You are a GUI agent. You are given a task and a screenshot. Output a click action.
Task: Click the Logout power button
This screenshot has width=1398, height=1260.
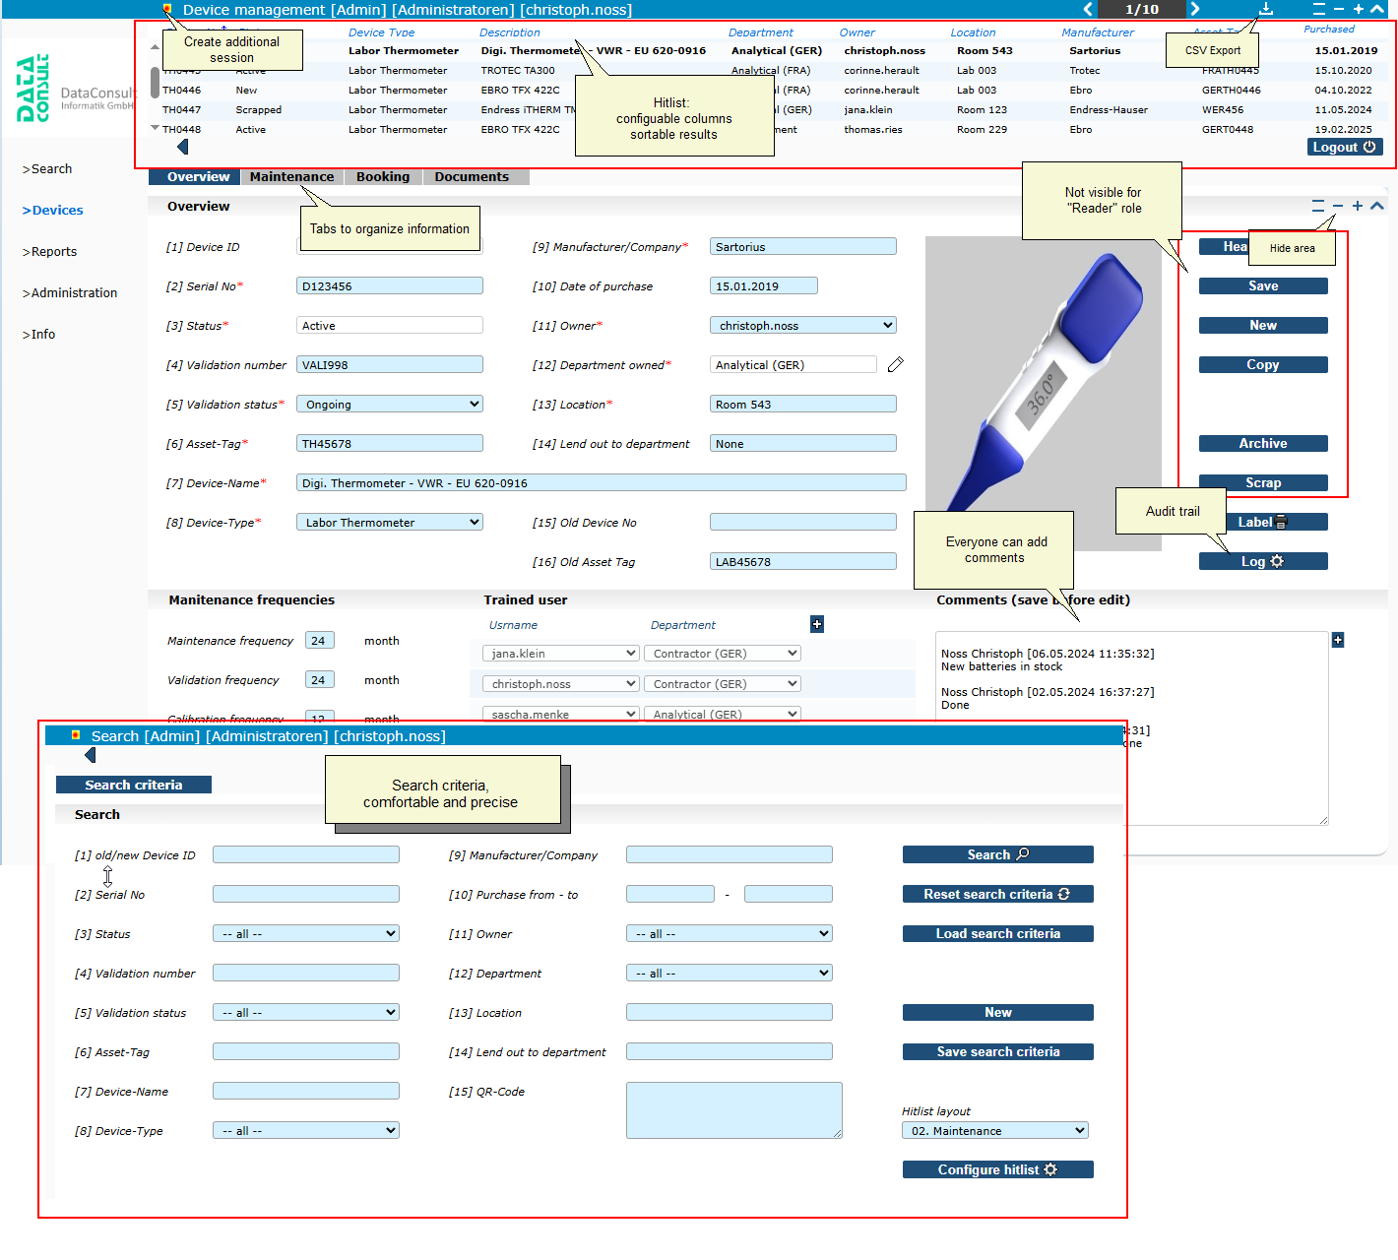(1345, 147)
